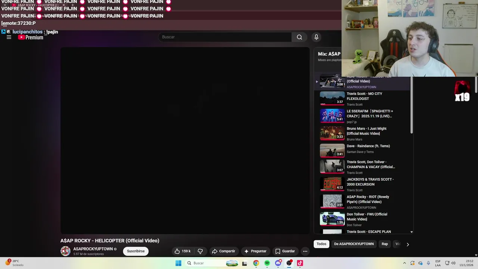Viewport: 478px width, 269px height.
Task: Click the tray microphone icon
Action: click(x=428, y=263)
